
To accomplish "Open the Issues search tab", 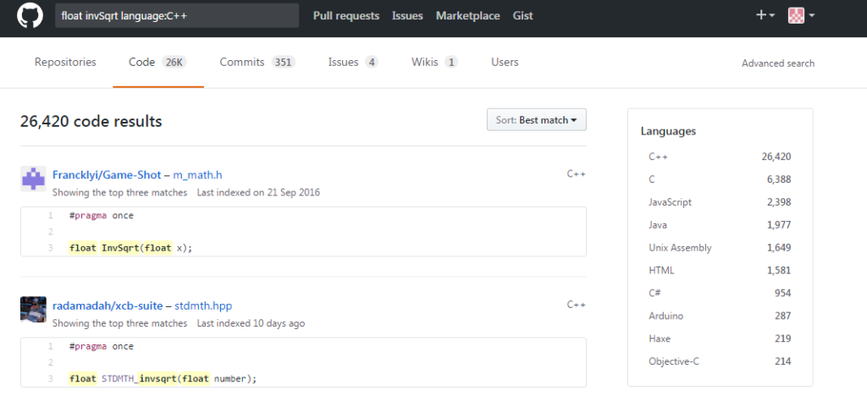I will (352, 63).
